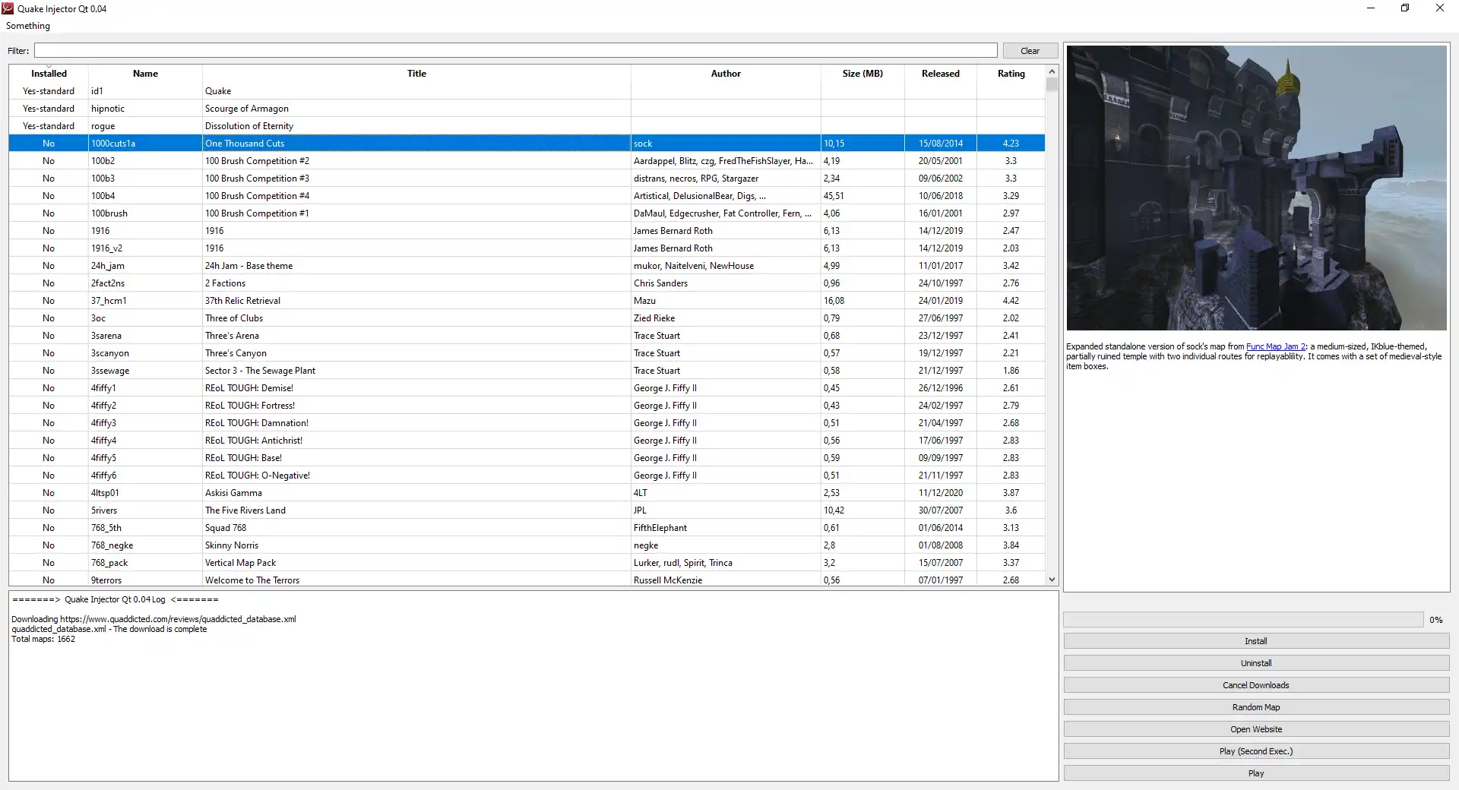This screenshot has width=1459, height=790.
Task: Select the REoL TOUGH: Demise! row
Action: pyautogui.click(x=527, y=388)
